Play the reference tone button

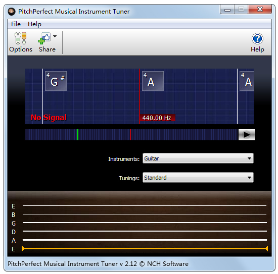click(247, 135)
